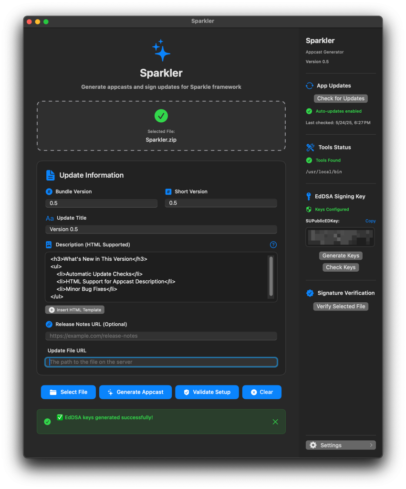
Task: Click the Clear button
Action: click(x=262, y=392)
